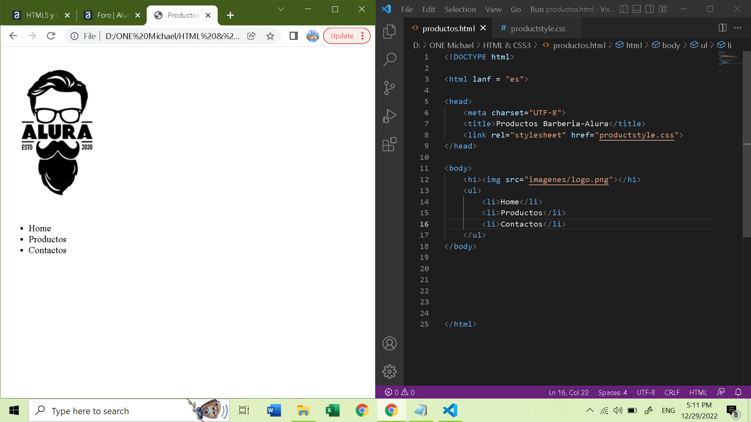Change the CRLF end-of-line sequence
The width and height of the screenshot is (751, 422).
click(672, 392)
